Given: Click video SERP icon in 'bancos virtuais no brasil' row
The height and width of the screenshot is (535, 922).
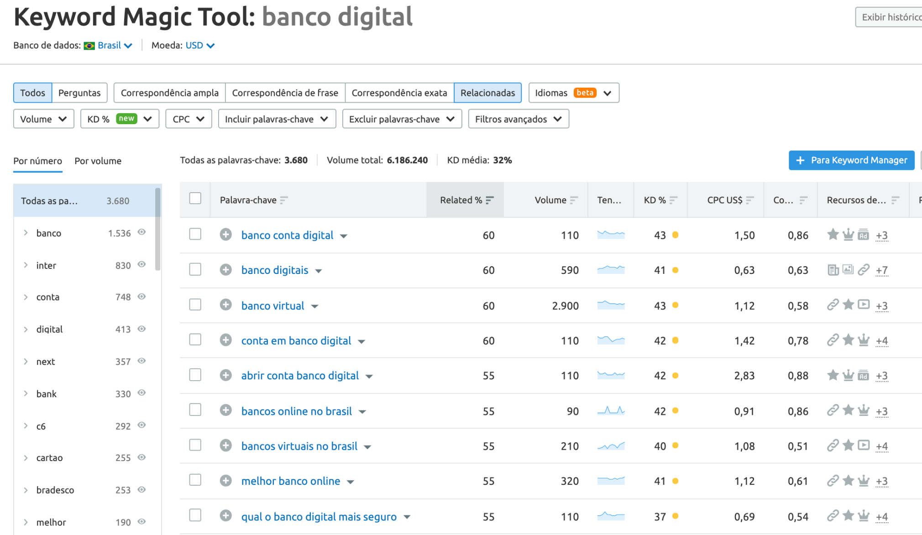Looking at the screenshot, I should click(x=864, y=445).
